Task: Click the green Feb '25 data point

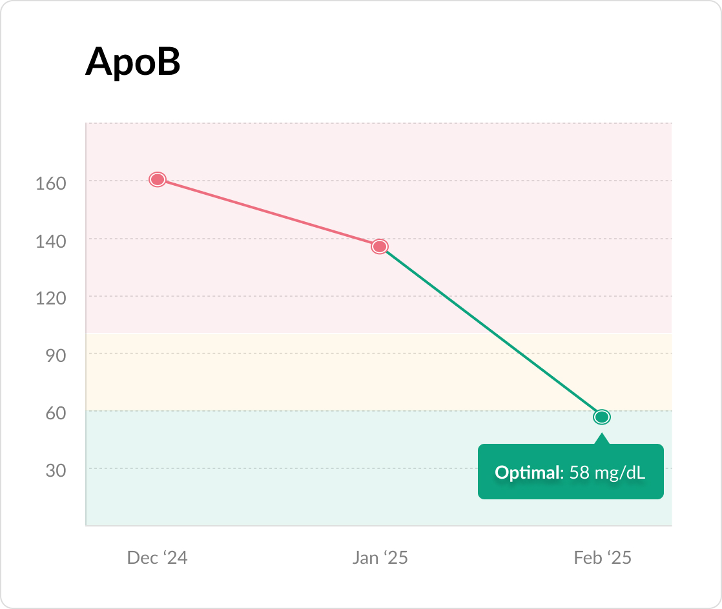Action: click(x=602, y=417)
